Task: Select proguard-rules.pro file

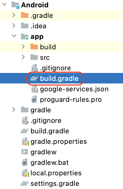Action: point(71,100)
